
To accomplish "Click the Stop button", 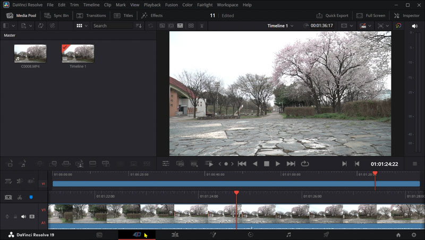I will tap(267, 164).
